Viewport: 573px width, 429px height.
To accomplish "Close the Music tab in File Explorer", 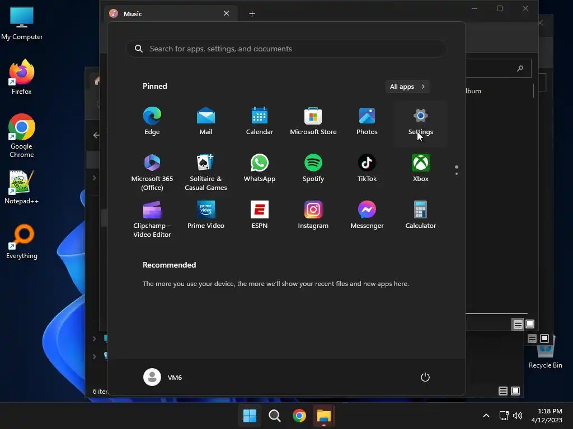I will (227, 13).
